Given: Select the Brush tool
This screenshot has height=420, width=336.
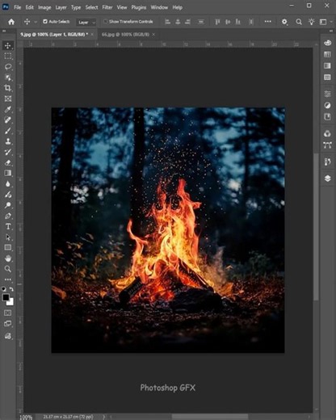Looking at the screenshot, I should pyautogui.click(x=8, y=131).
